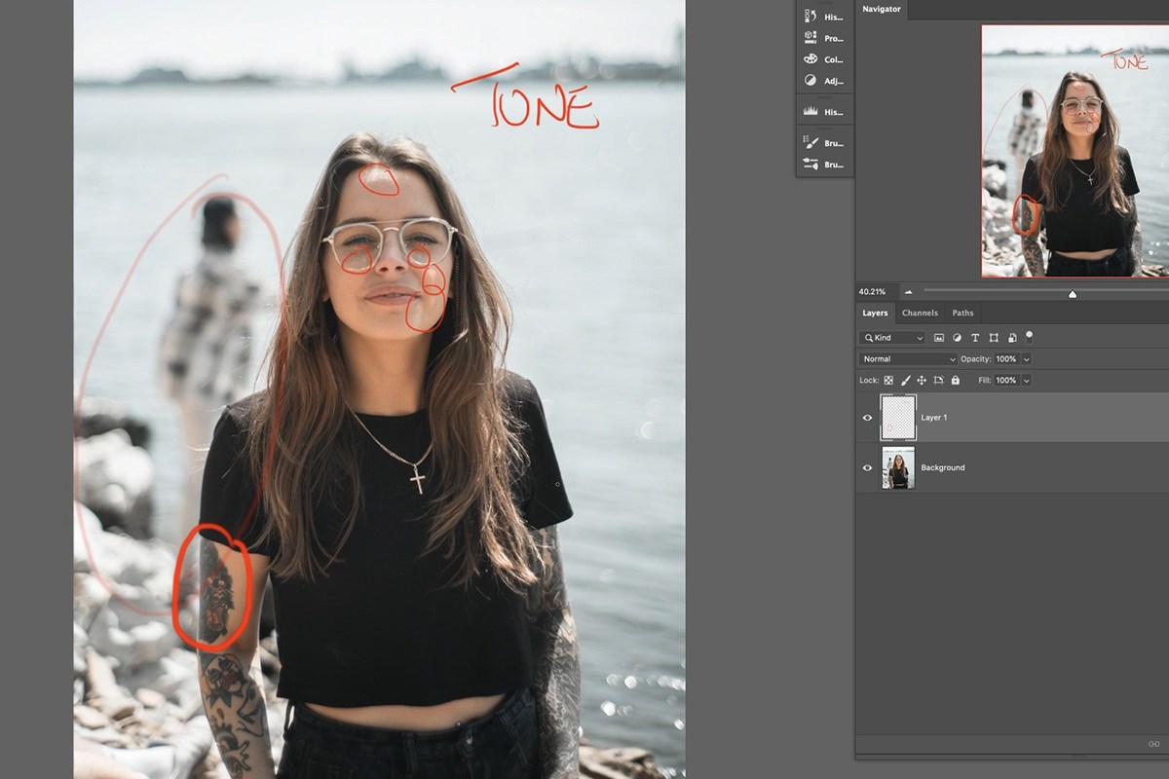1169x779 pixels.
Task: Click the Navigator preview image
Action: point(1075,151)
